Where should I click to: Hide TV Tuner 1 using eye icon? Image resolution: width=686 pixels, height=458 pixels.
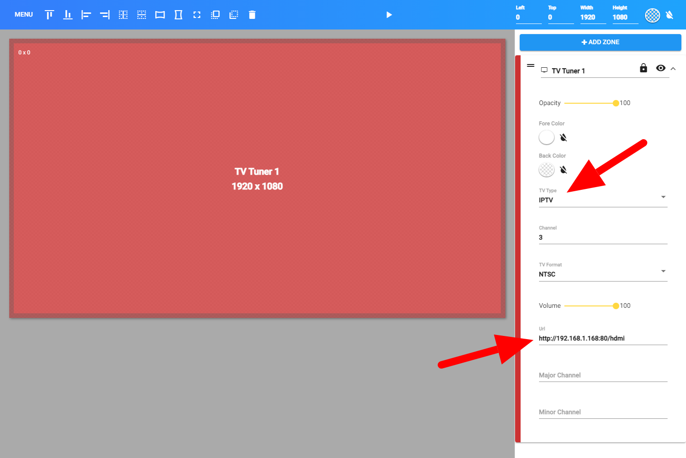coord(661,68)
